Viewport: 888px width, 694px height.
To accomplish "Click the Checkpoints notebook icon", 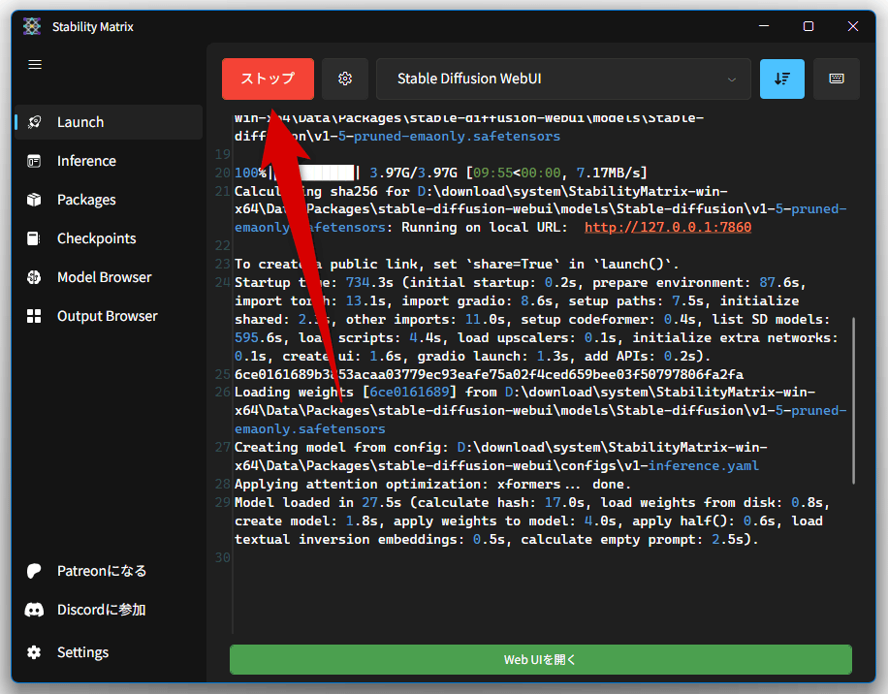I will (34, 238).
